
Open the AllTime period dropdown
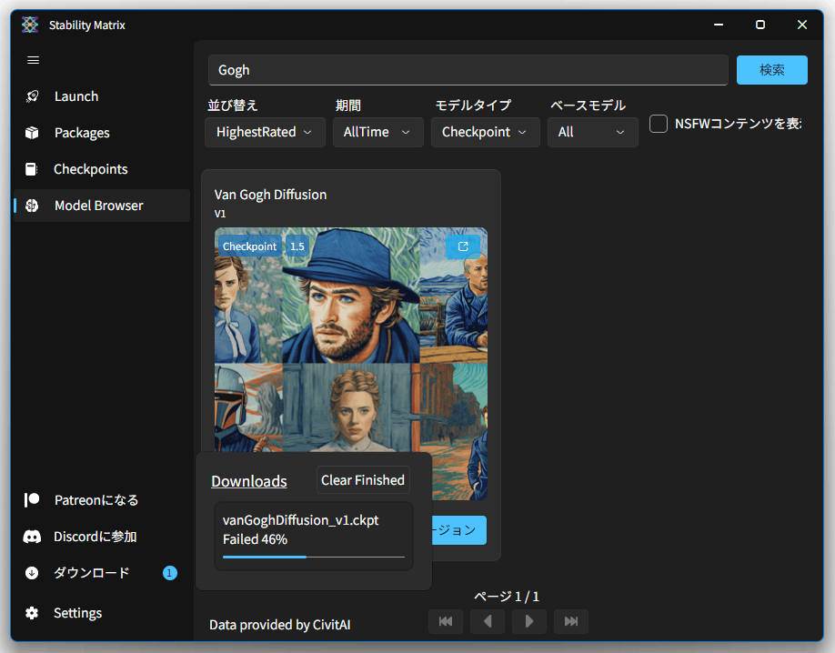[x=378, y=132]
